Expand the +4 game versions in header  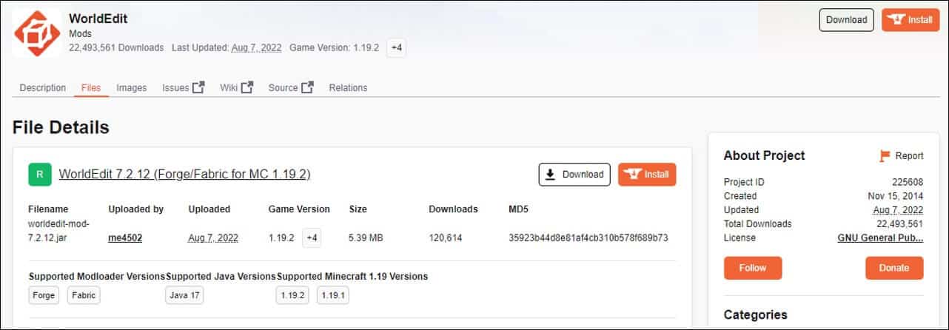click(396, 47)
